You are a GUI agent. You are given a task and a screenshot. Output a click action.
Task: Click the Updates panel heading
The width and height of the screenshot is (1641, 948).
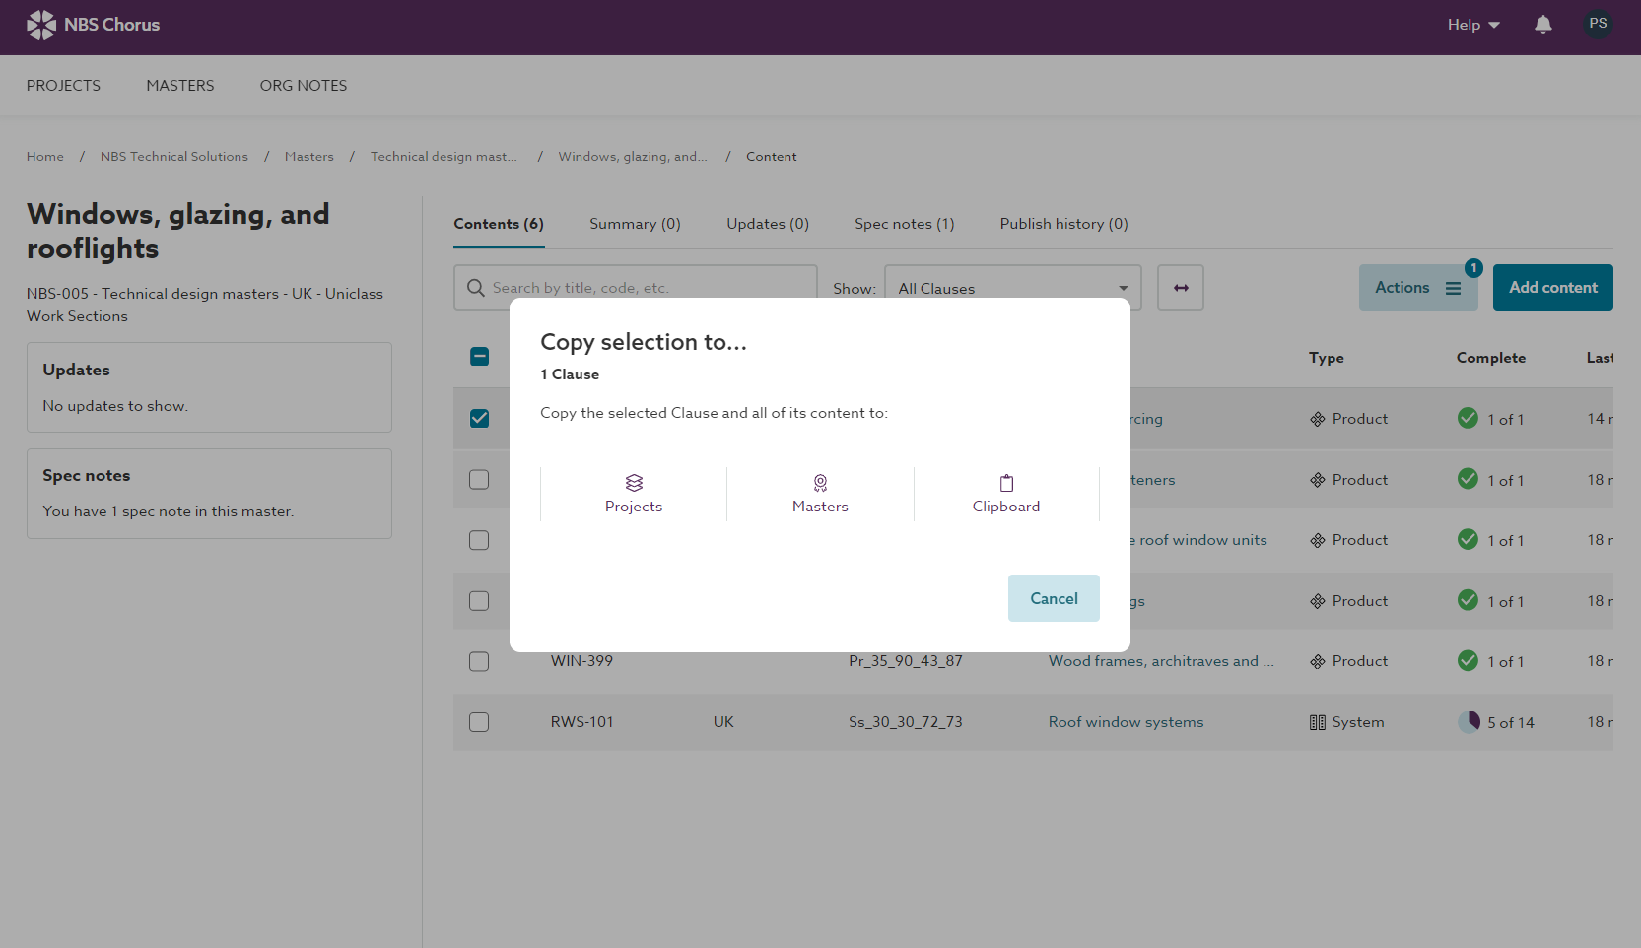(x=76, y=370)
